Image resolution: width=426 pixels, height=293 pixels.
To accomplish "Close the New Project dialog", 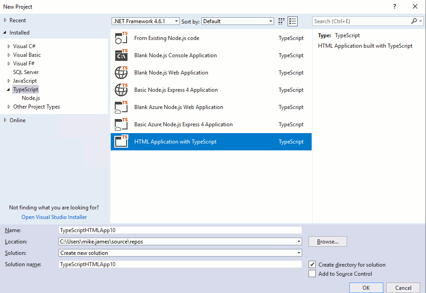I will 415,6.
